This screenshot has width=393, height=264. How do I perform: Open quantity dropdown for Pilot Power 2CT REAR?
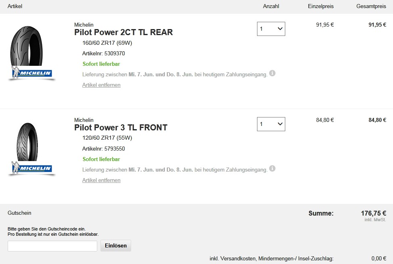tap(271, 29)
